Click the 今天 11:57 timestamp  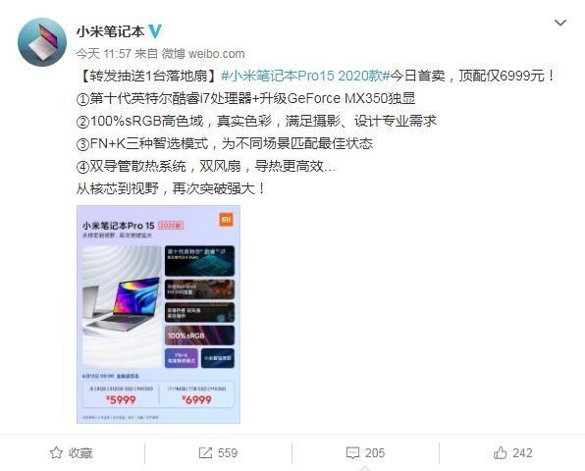click(x=103, y=54)
